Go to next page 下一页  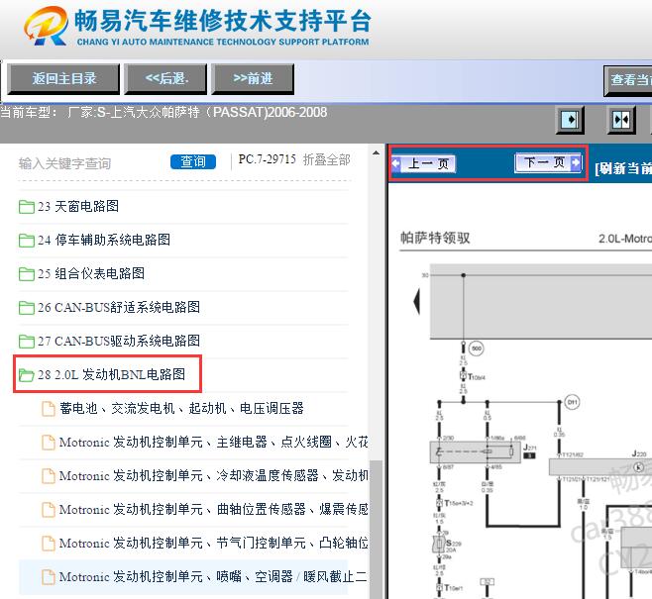(548, 162)
